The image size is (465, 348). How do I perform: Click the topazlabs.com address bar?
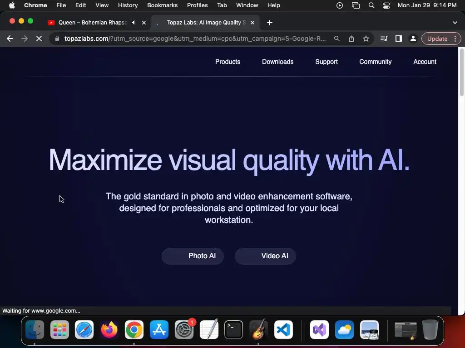click(x=195, y=39)
